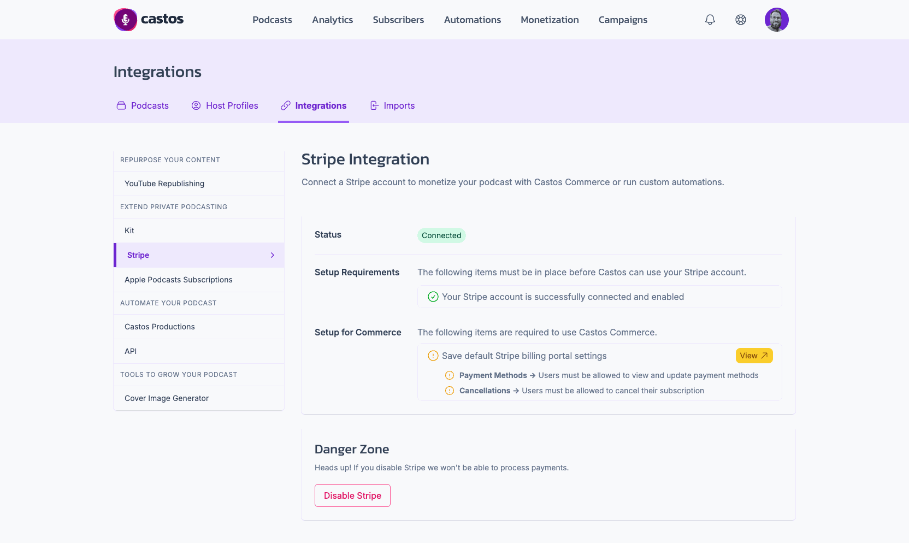Open Cover Image Generator in sidebar
Image resolution: width=909 pixels, height=543 pixels.
click(x=199, y=398)
